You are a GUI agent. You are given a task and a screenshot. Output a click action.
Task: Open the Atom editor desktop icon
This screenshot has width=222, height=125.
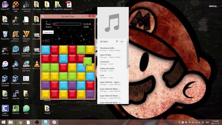click(x=26, y=109)
